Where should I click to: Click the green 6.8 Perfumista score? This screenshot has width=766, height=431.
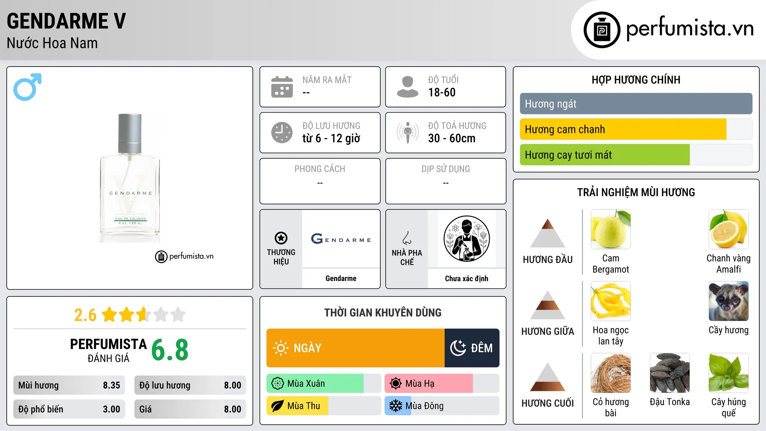tap(170, 350)
